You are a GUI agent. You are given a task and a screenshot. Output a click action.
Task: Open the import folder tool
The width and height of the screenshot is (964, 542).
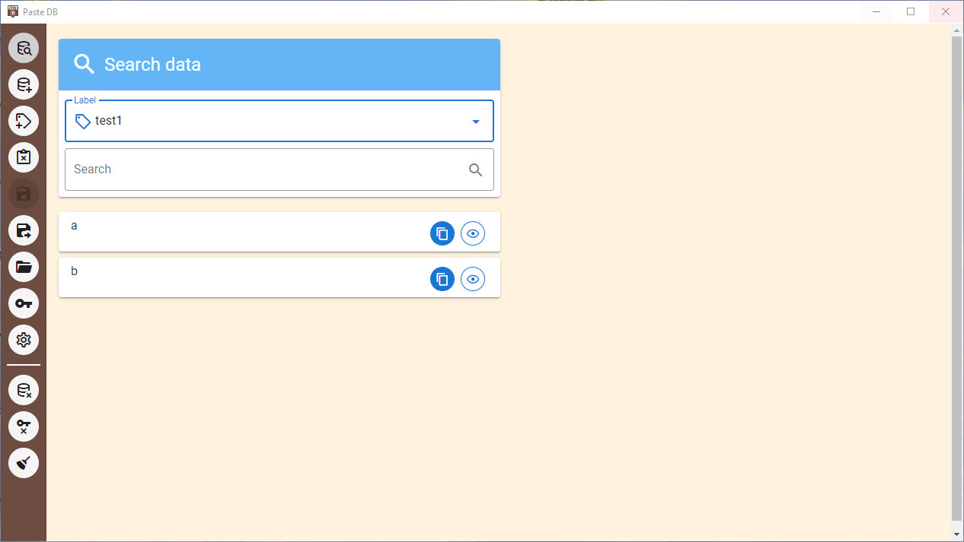pos(24,267)
